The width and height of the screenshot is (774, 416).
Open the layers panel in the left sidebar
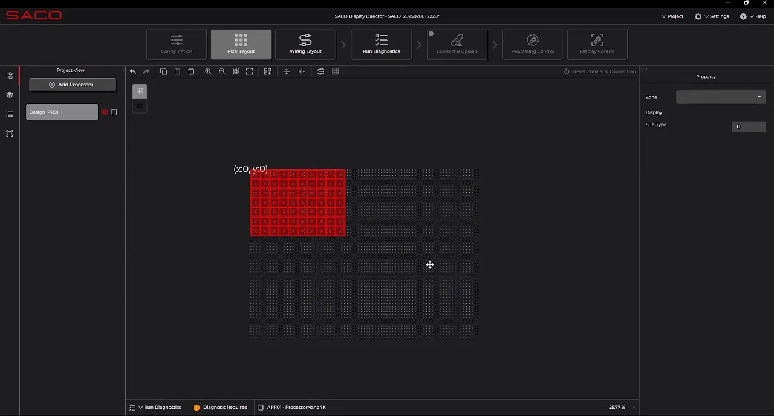(x=9, y=95)
